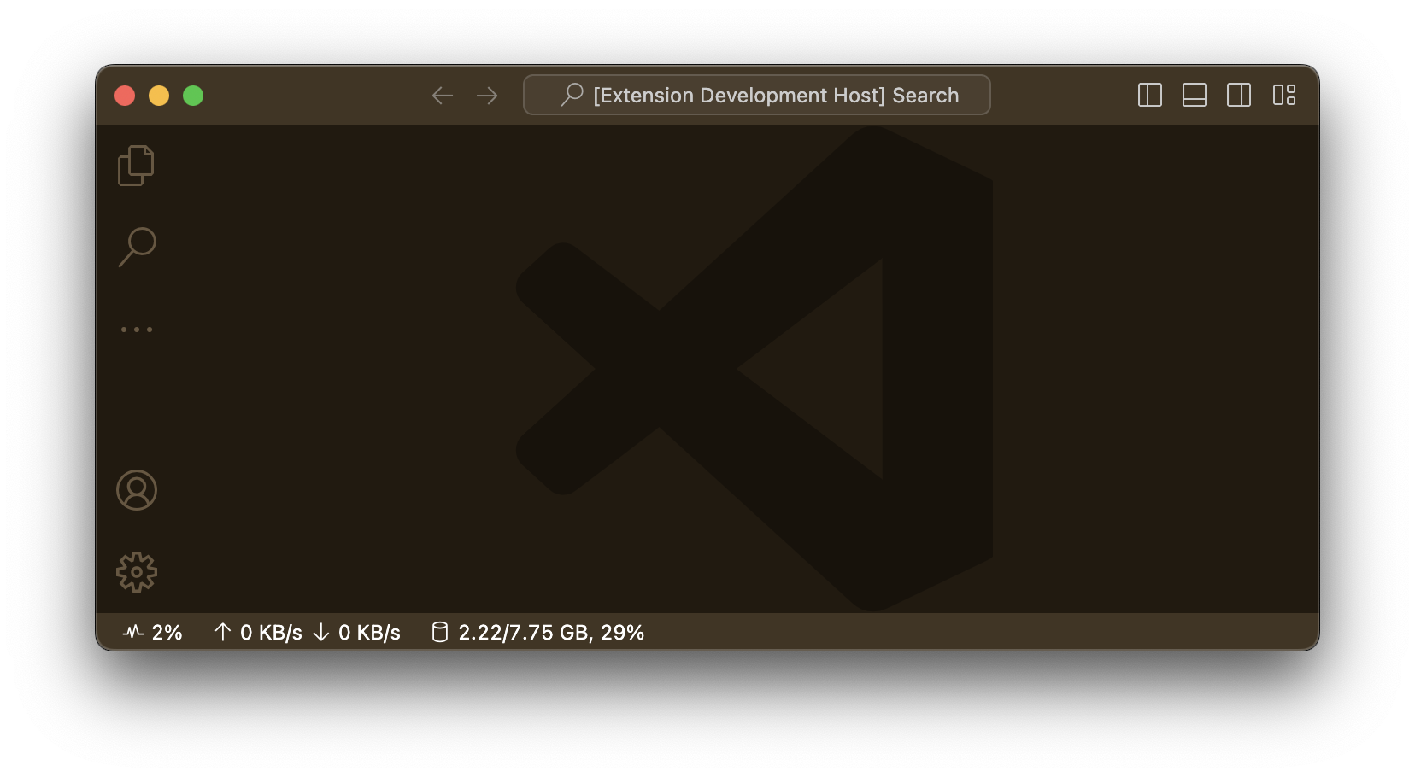1415x777 pixels.
Task: Click the memory usage indicator in the status bar
Action: coord(537,632)
